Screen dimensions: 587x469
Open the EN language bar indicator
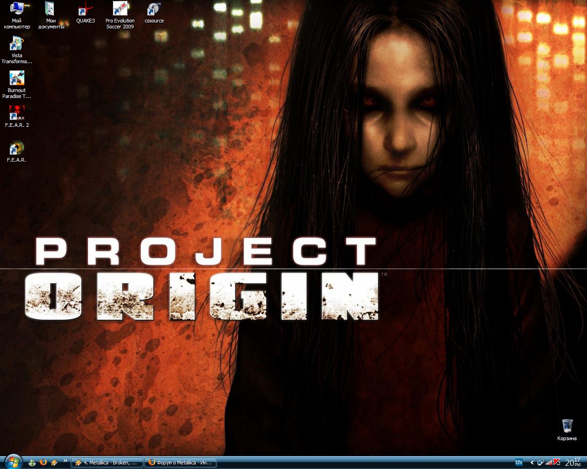pyautogui.click(x=519, y=463)
